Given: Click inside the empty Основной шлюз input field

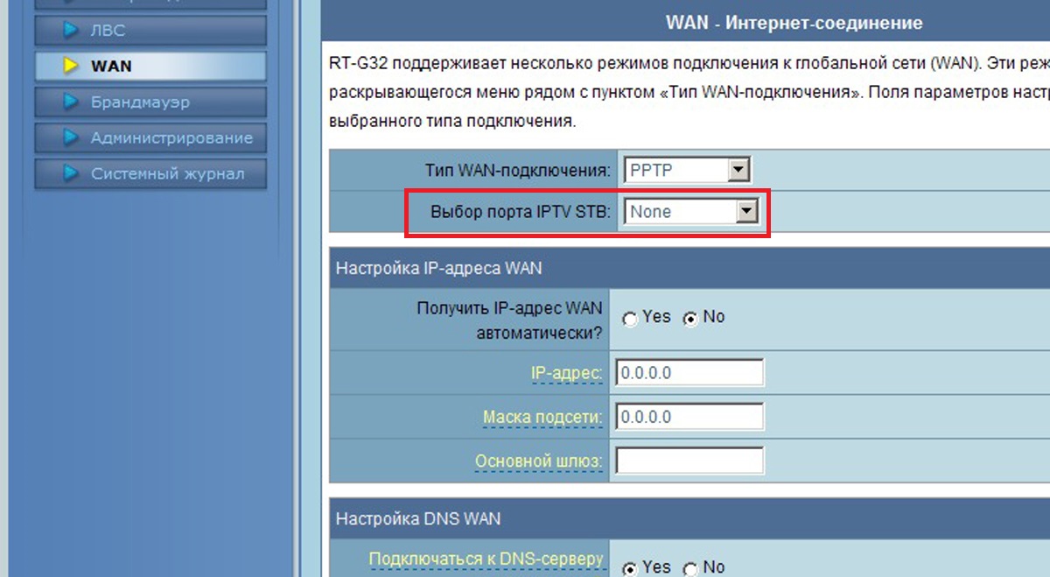Looking at the screenshot, I should click(688, 460).
